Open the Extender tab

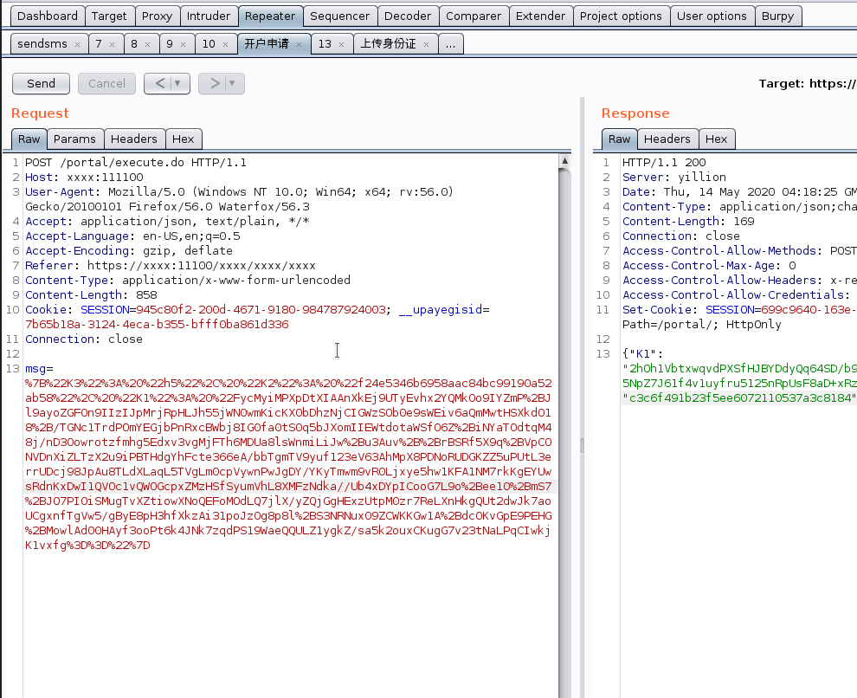click(540, 16)
